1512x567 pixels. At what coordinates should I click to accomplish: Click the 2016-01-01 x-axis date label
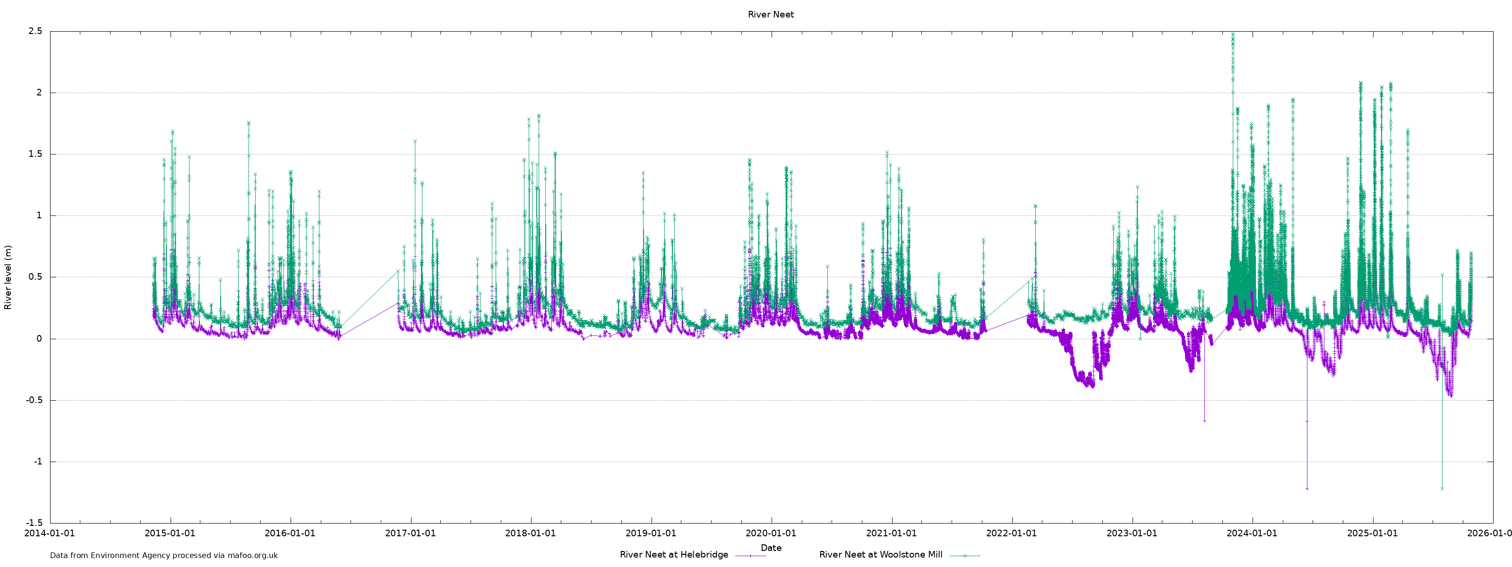(290, 533)
